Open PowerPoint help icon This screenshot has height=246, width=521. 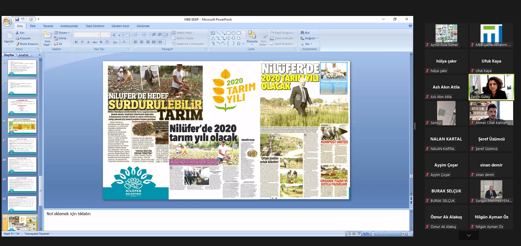point(410,26)
